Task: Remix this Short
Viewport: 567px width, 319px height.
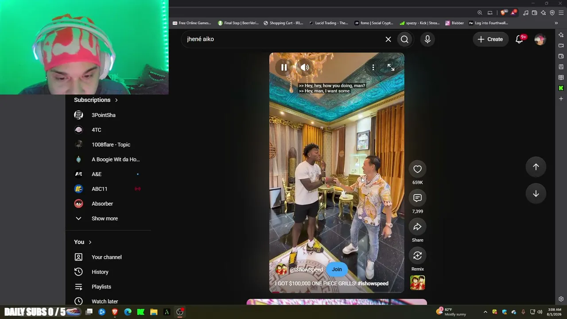Action: 417,255
